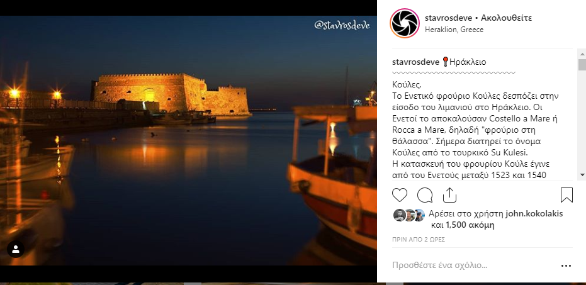Open the Heraklion, Greece location link

454,30
